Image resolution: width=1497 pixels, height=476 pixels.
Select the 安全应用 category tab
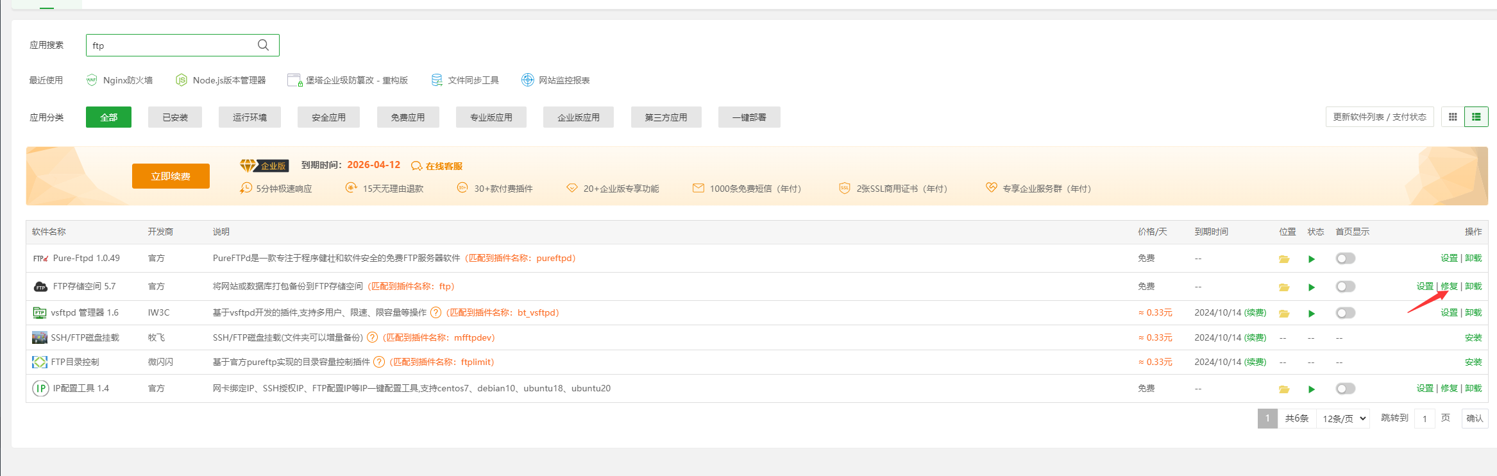click(328, 117)
